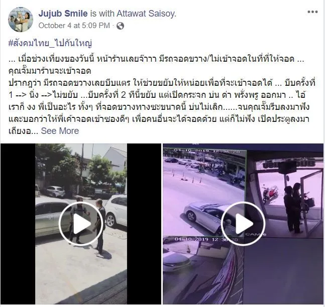
Task: Play the right CCTV footage video
Action: pyautogui.click(x=243, y=224)
